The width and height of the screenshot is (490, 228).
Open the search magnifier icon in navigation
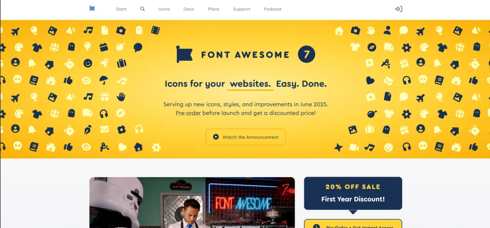[x=143, y=9]
